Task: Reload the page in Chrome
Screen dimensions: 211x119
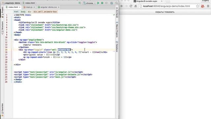Action: click(131, 6)
